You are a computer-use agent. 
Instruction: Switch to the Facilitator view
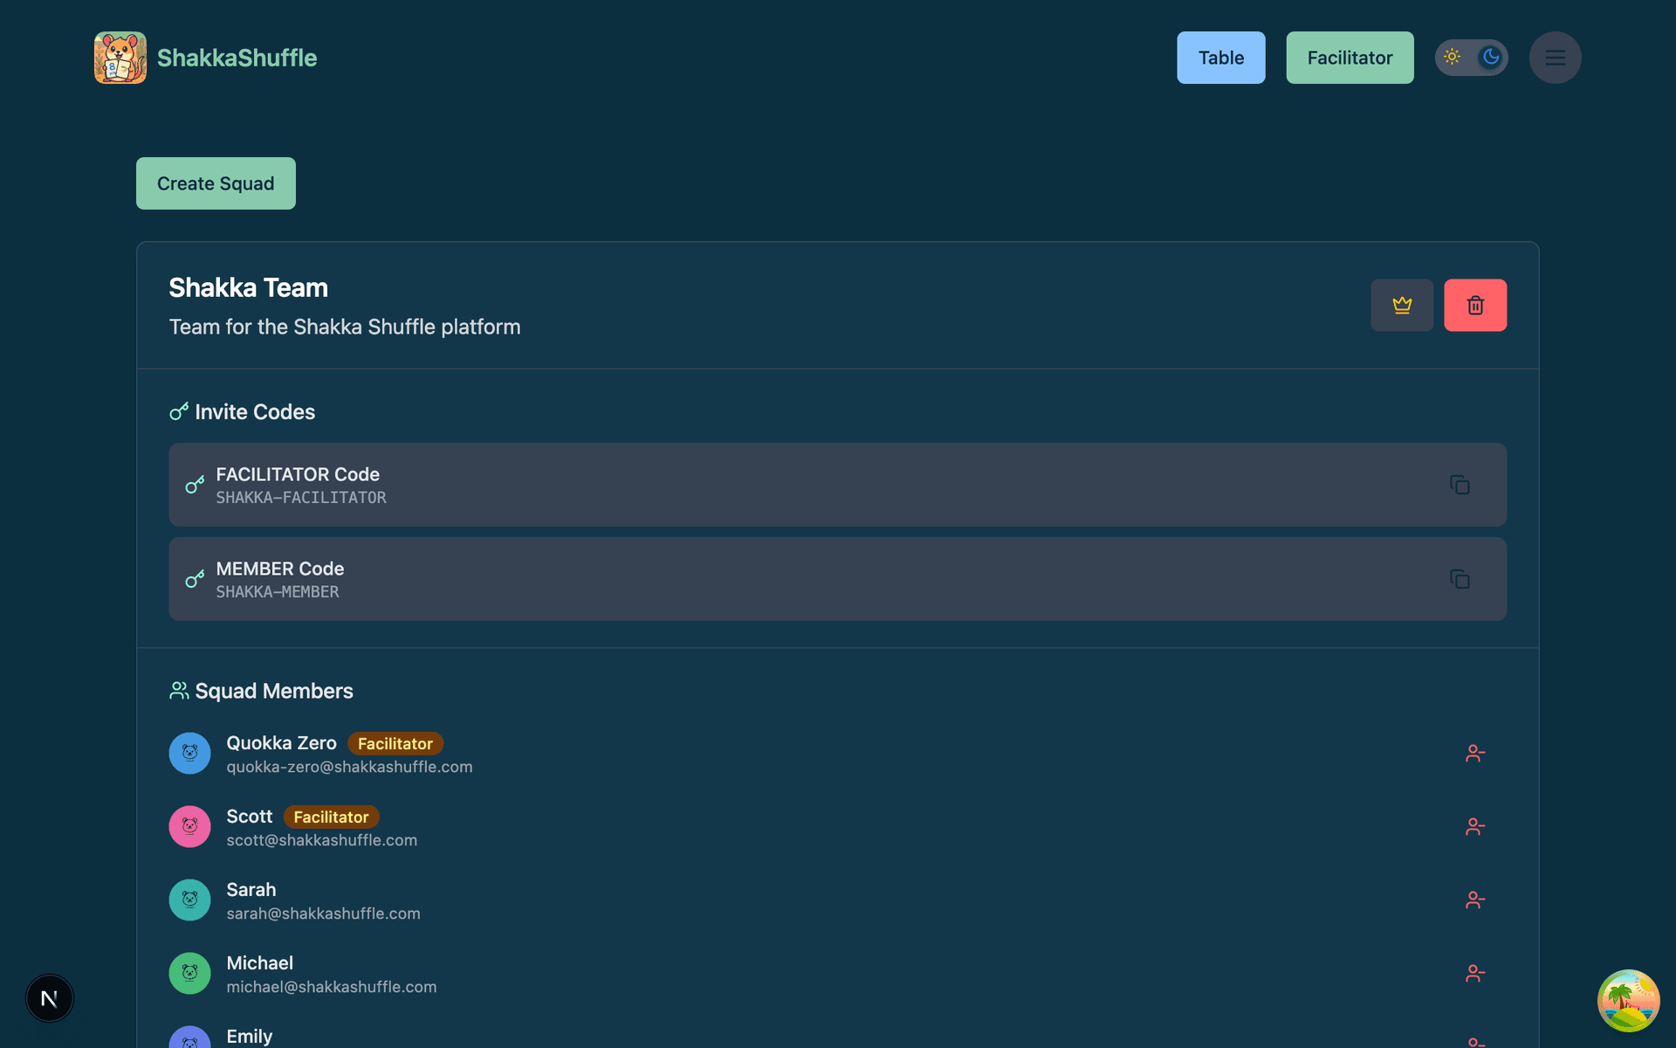click(1350, 57)
